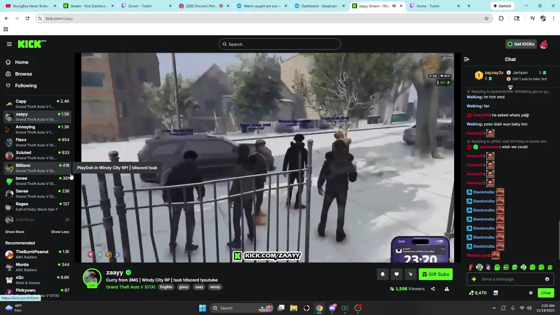Screen dimensions: 560x315
Task: Send message with the green Chat button
Action: [546, 293]
